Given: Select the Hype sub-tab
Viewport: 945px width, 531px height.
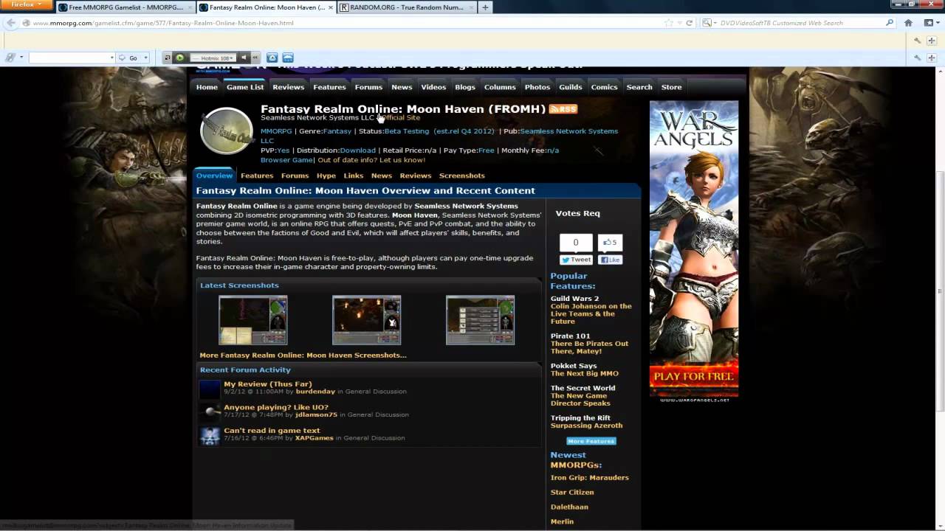Looking at the screenshot, I should click(326, 176).
